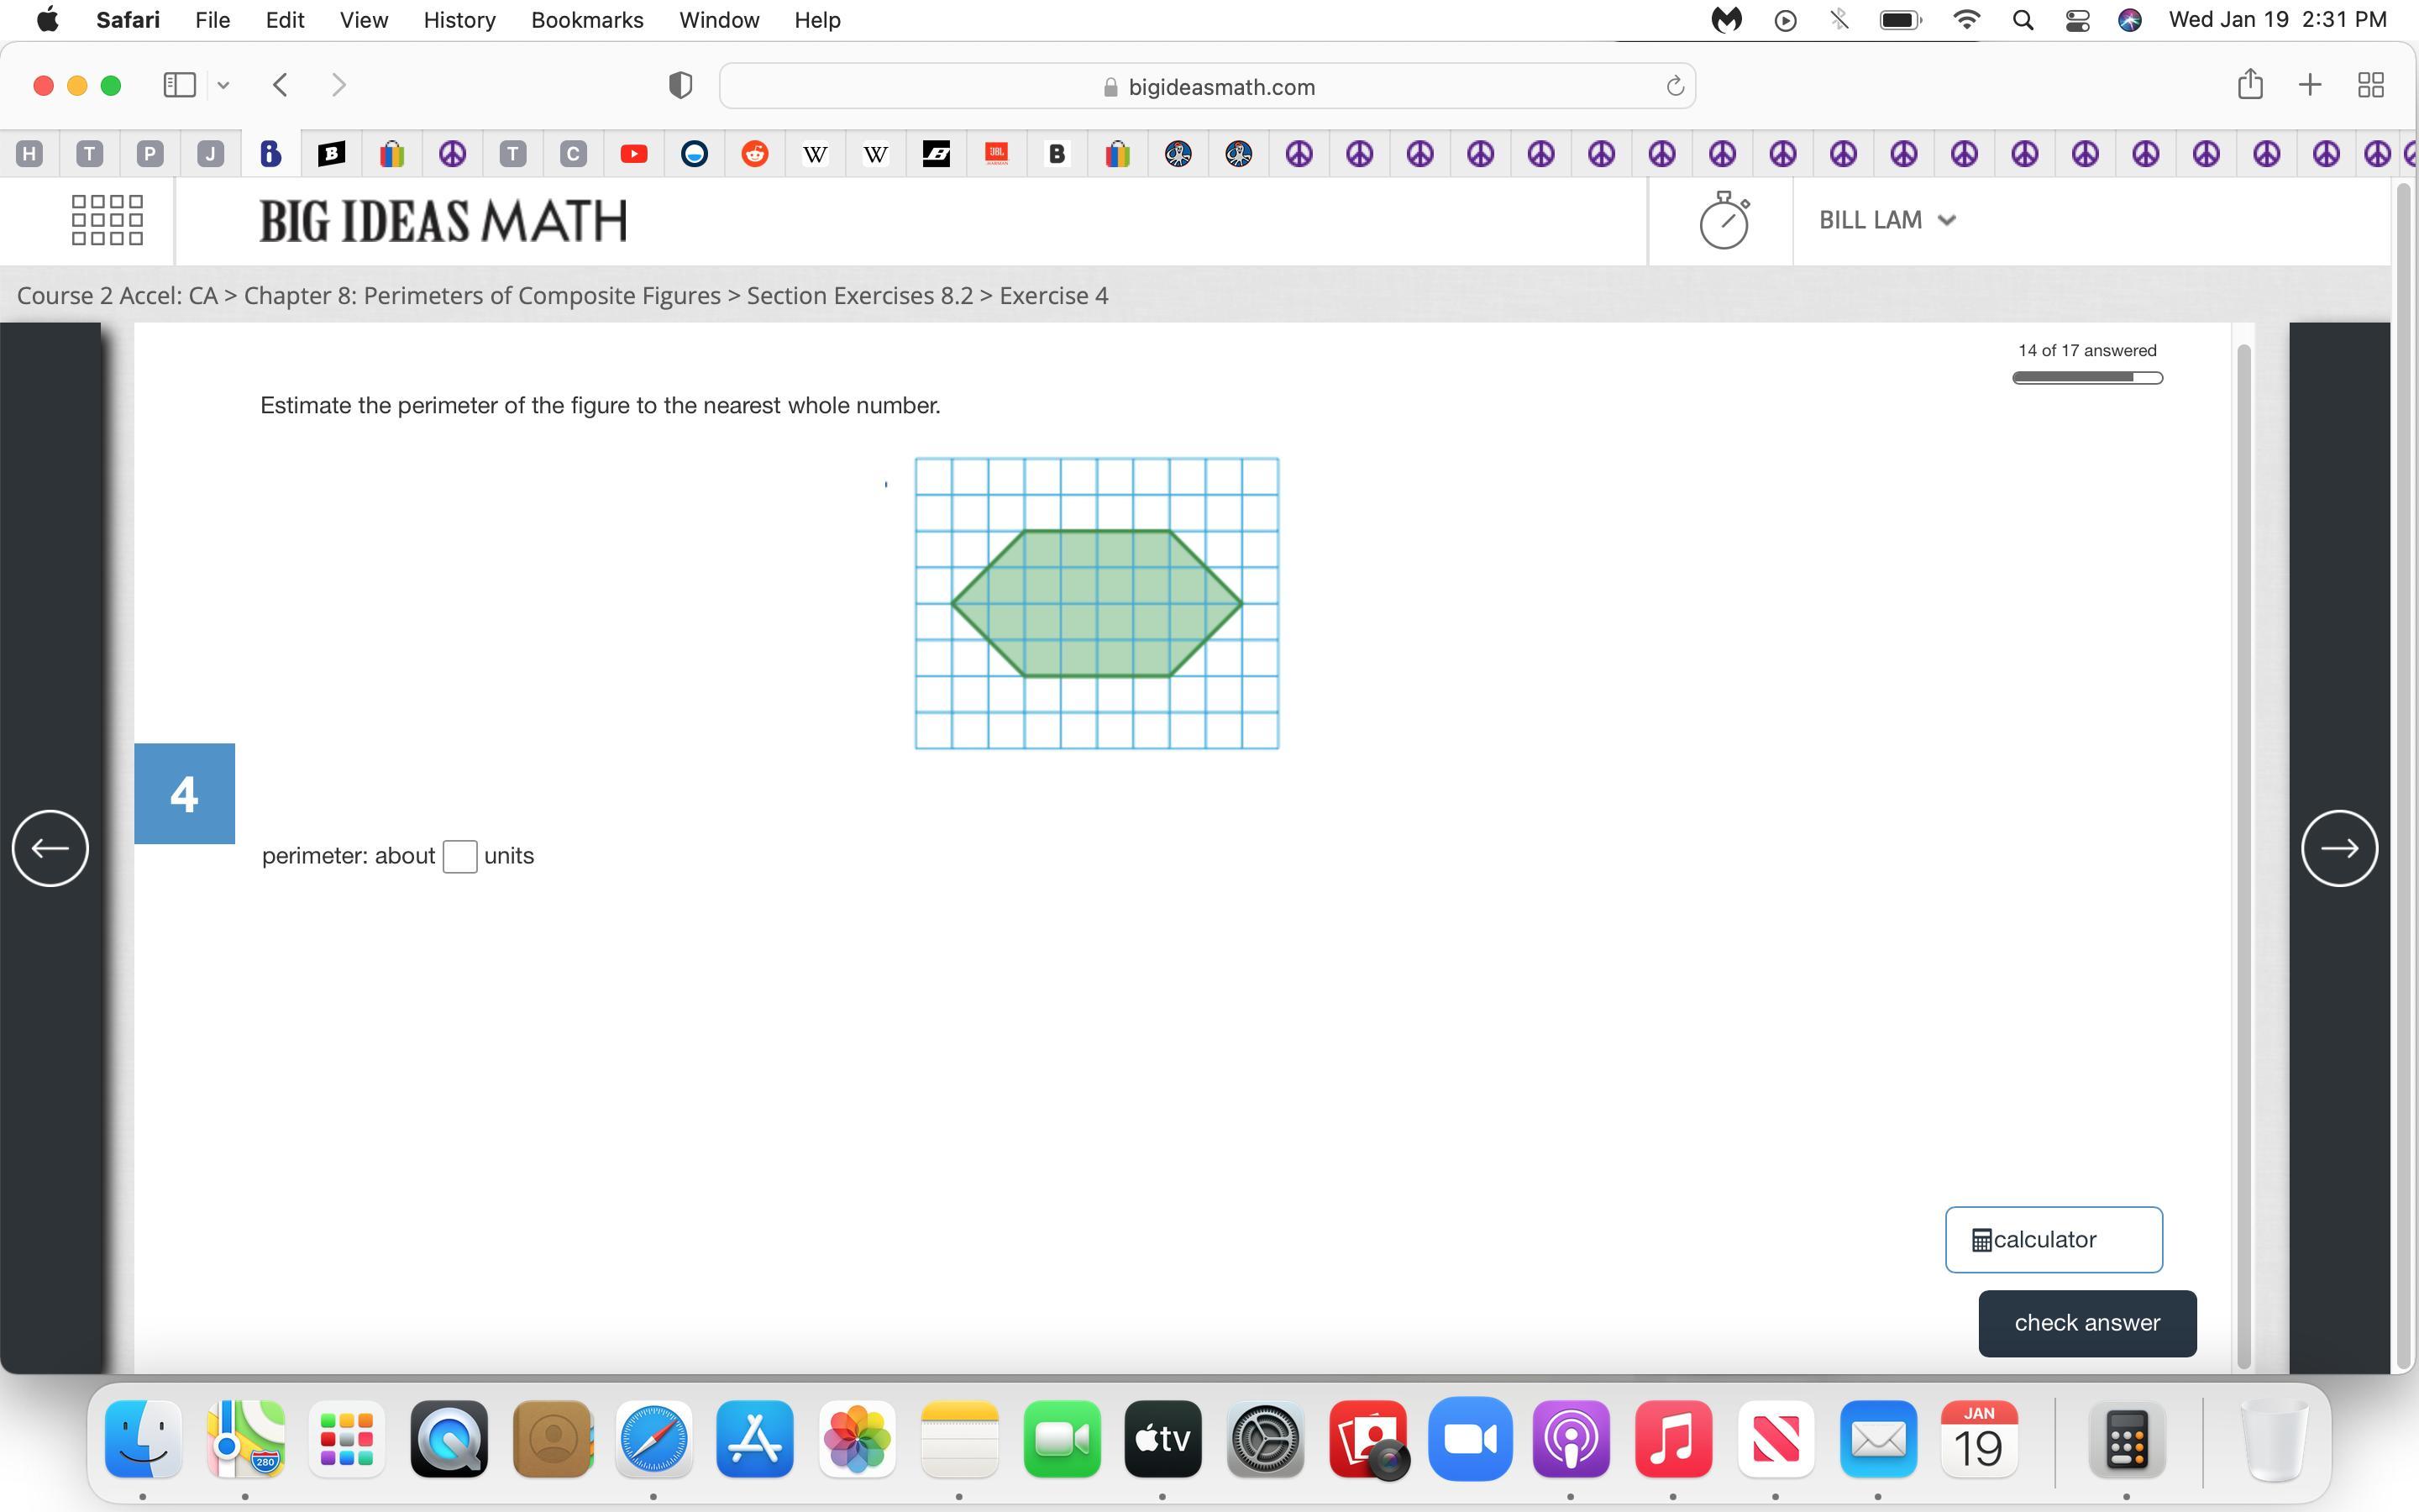Switch to the YouTube tab
This screenshot has height=1512, width=2419.
(x=634, y=154)
